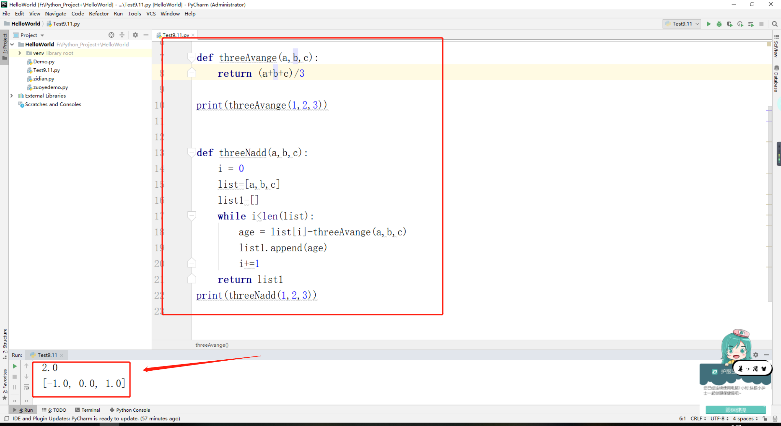Screen dimensions: 781x426
Task: Open the Refactor menu
Action: click(x=99, y=14)
